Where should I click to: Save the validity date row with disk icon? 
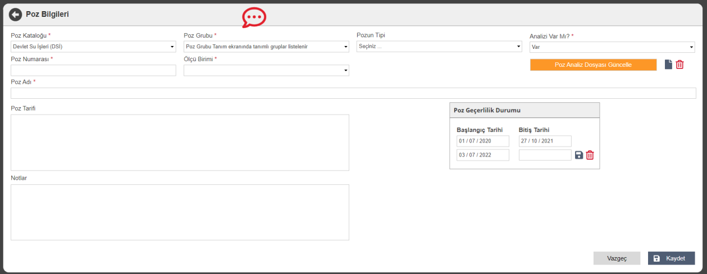[x=579, y=155]
